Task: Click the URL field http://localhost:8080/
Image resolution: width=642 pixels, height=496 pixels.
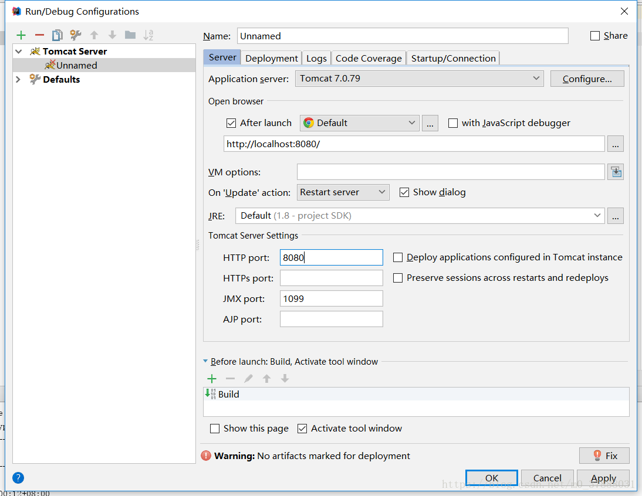Action: [414, 144]
